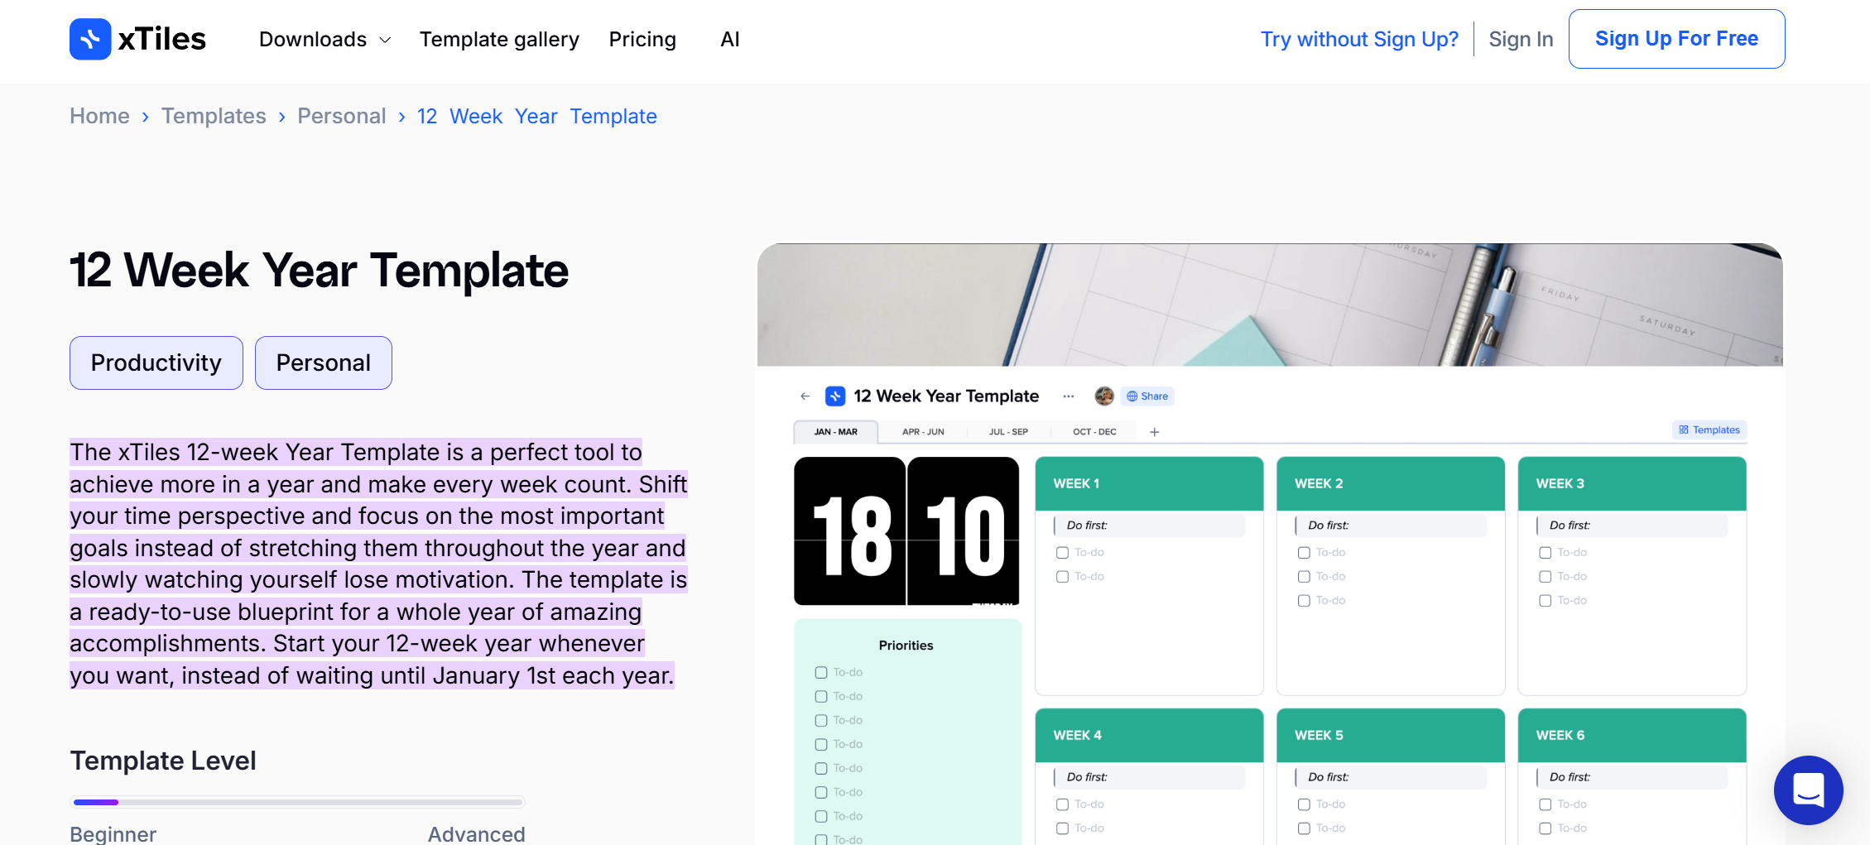
Task: Click the three-dot more options icon
Action: pyautogui.click(x=1068, y=396)
